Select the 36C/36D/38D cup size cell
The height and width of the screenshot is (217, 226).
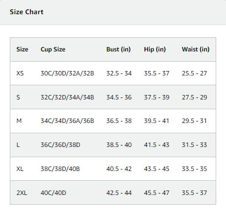60,145
